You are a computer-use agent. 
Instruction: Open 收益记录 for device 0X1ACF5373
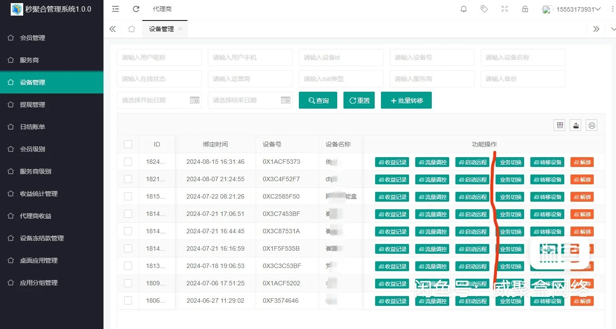(392, 162)
